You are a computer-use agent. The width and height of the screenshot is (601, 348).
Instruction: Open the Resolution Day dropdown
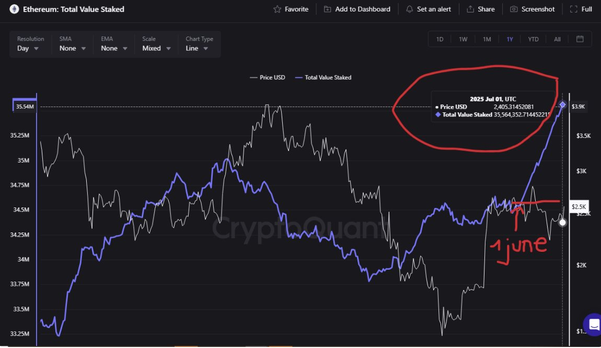[x=30, y=44]
